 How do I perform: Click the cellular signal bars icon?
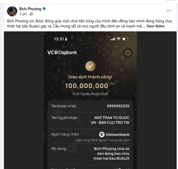tap(113, 39)
